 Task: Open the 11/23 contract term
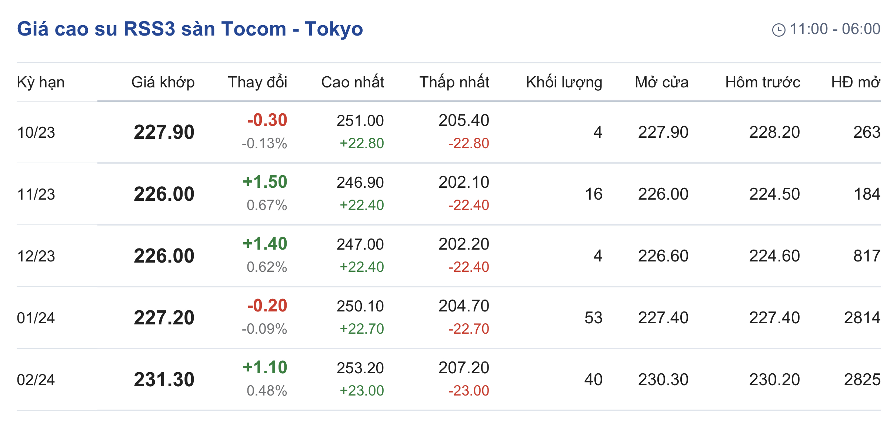[36, 194]
